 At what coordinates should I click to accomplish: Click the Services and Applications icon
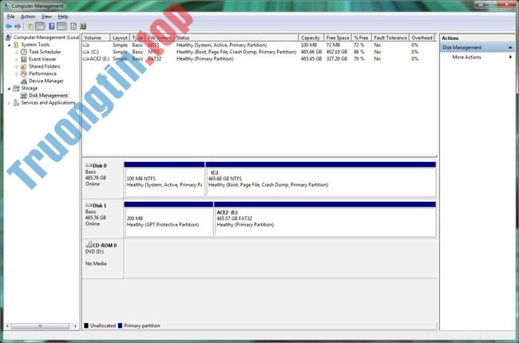coord(16,103)
